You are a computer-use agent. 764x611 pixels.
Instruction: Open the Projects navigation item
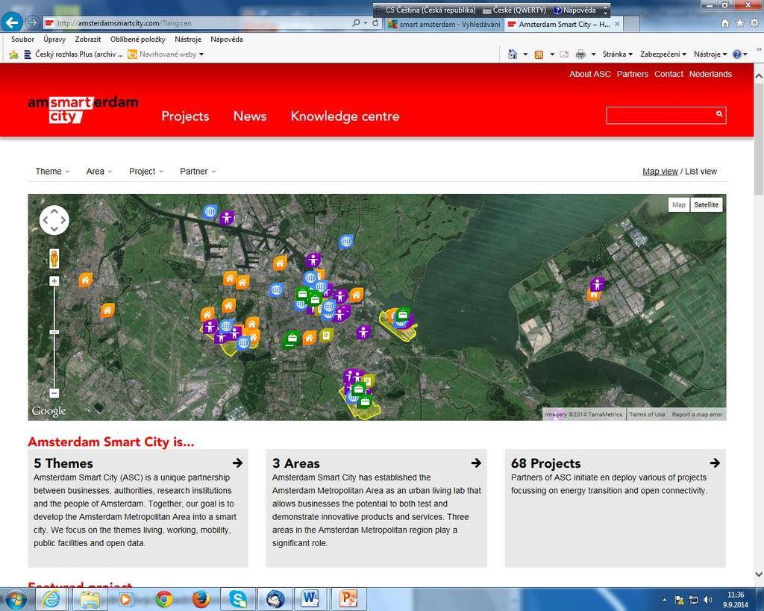coord(185,116)
